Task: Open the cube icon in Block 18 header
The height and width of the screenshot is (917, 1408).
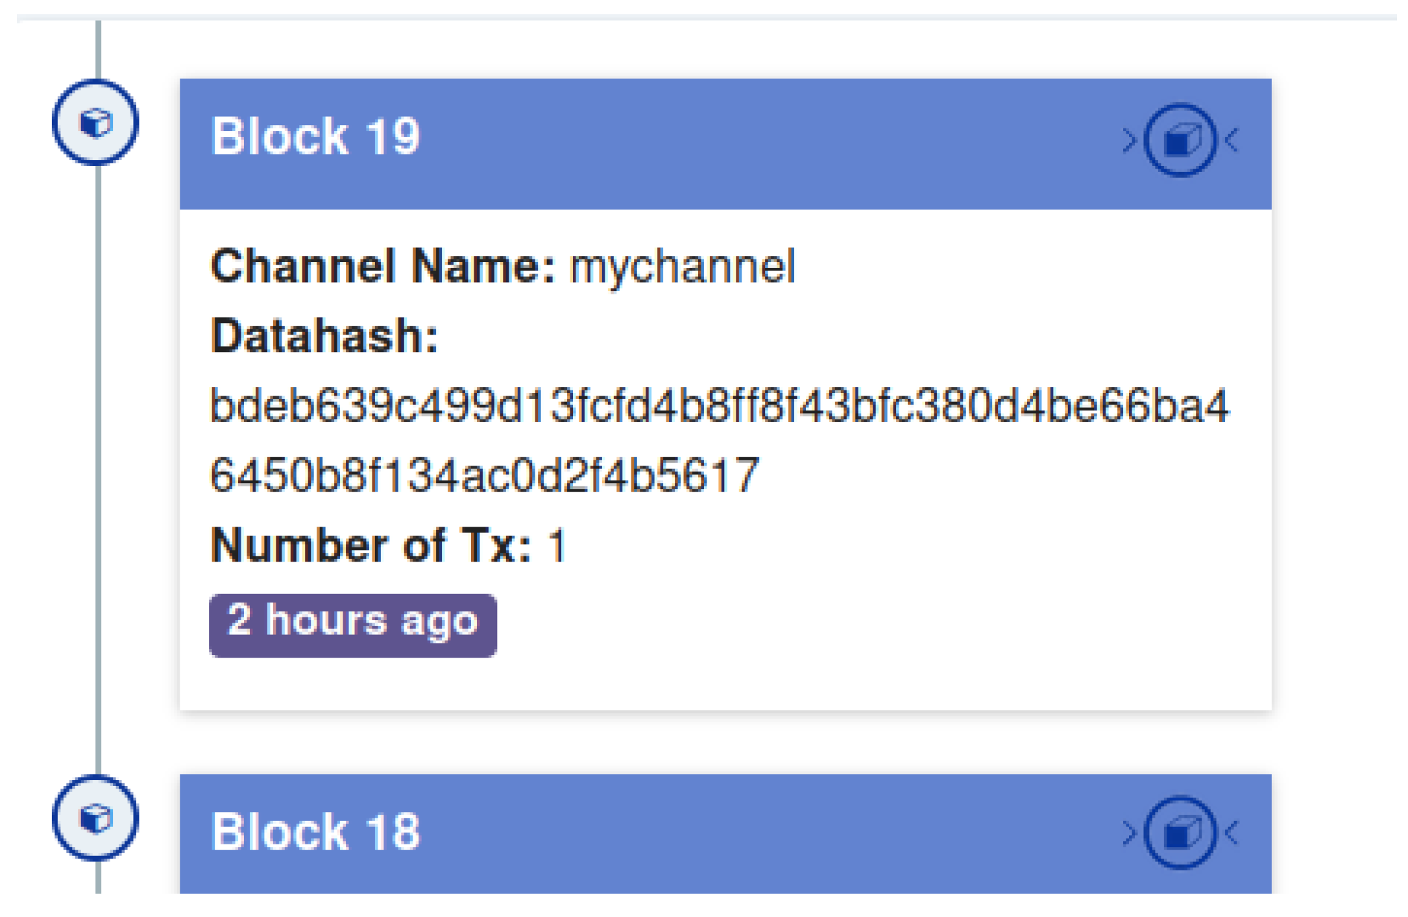Action: pyautogui.click(x=1180, y=832)
